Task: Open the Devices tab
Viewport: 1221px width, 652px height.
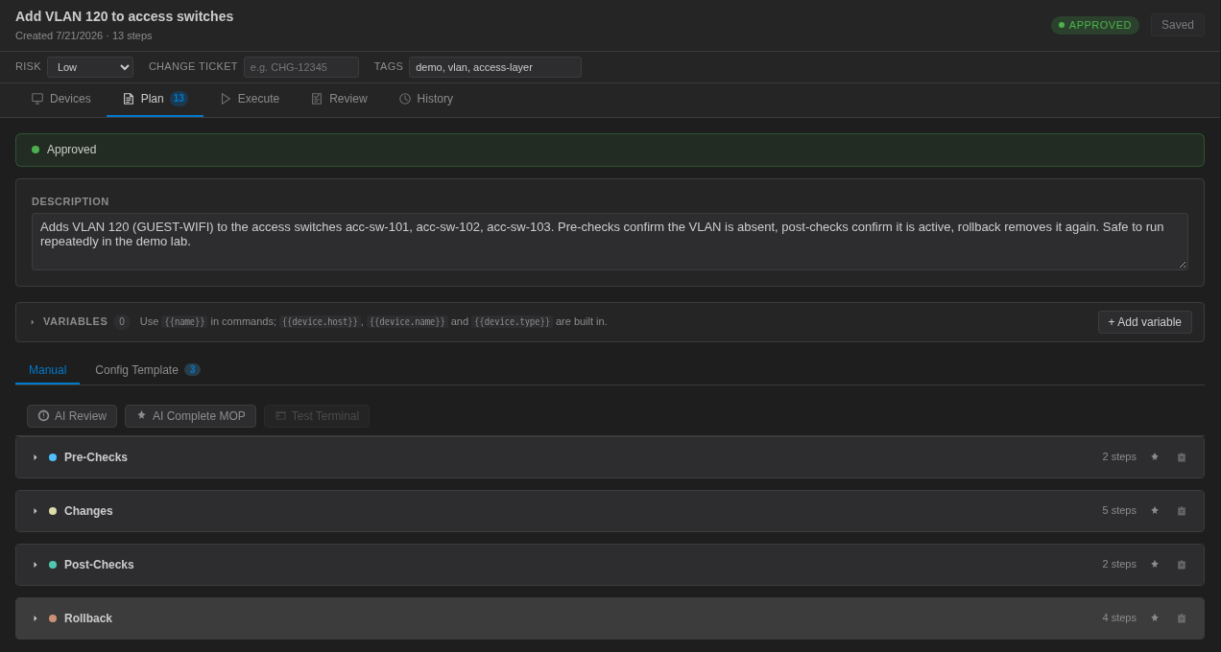Action: pyautogui.click(x=60, y=99)
